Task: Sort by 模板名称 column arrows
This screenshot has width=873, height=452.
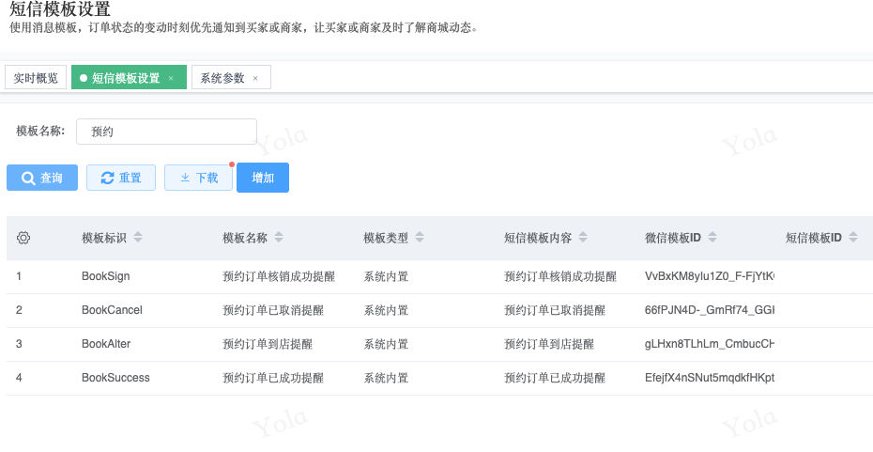Action: pos(279,238)
